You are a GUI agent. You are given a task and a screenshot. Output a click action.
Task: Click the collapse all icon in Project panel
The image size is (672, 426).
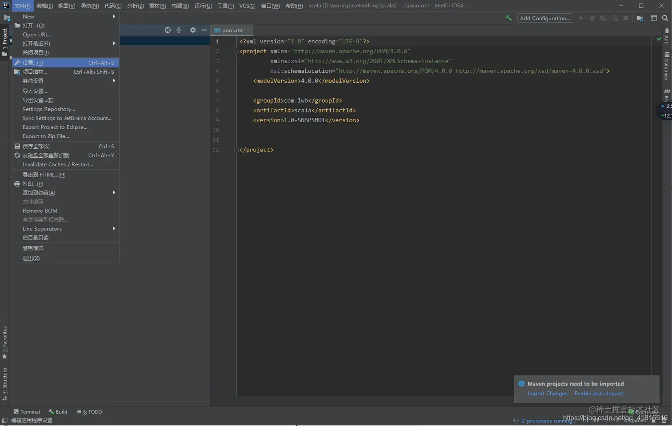[179, 30]
